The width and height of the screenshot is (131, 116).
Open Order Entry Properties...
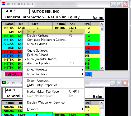pyautogui.click(x=54, y=85)
